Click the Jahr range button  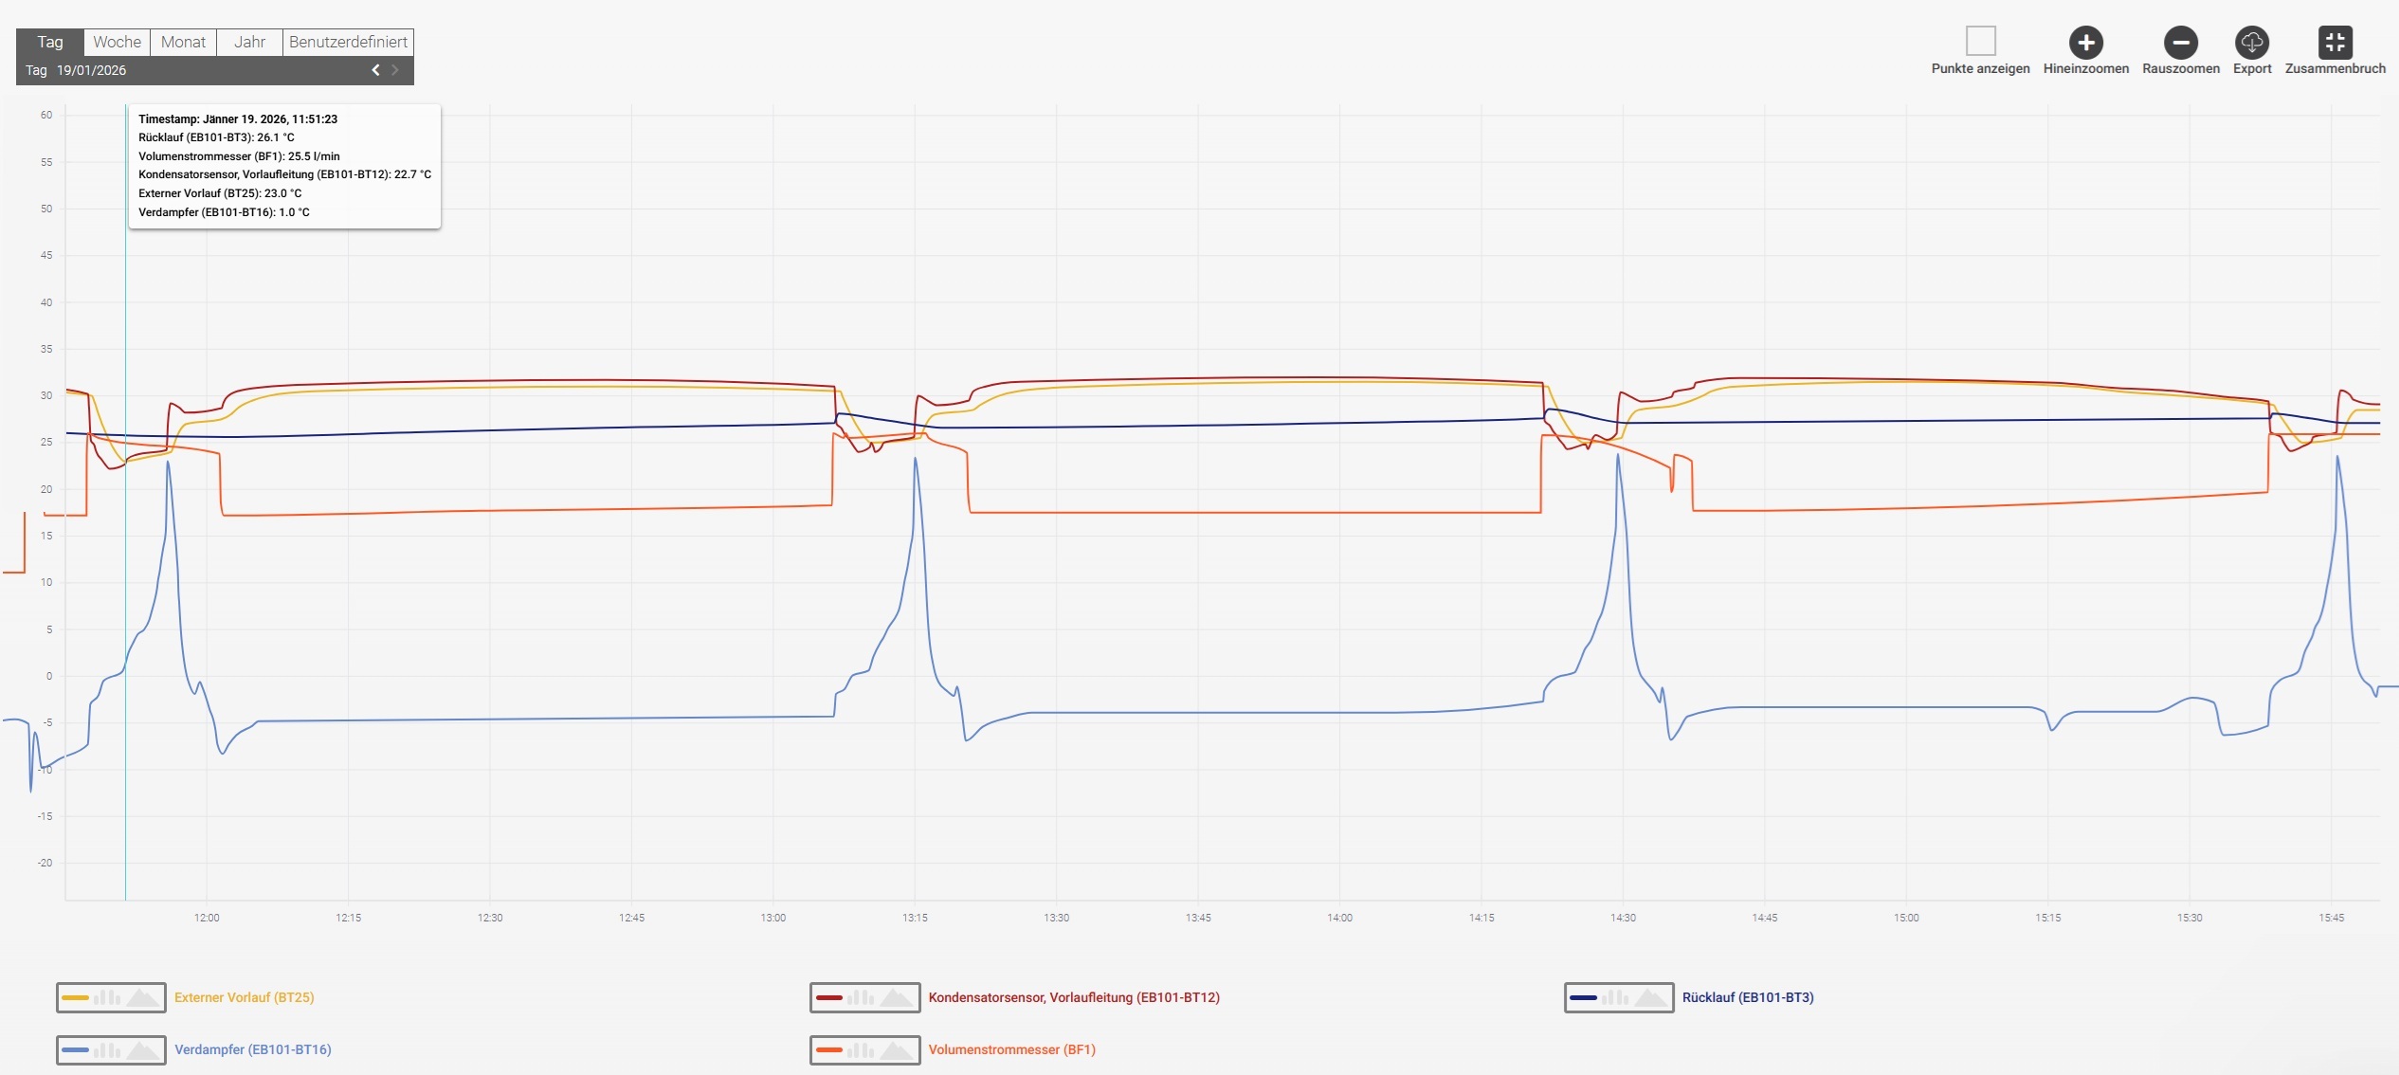pos(249,42)
